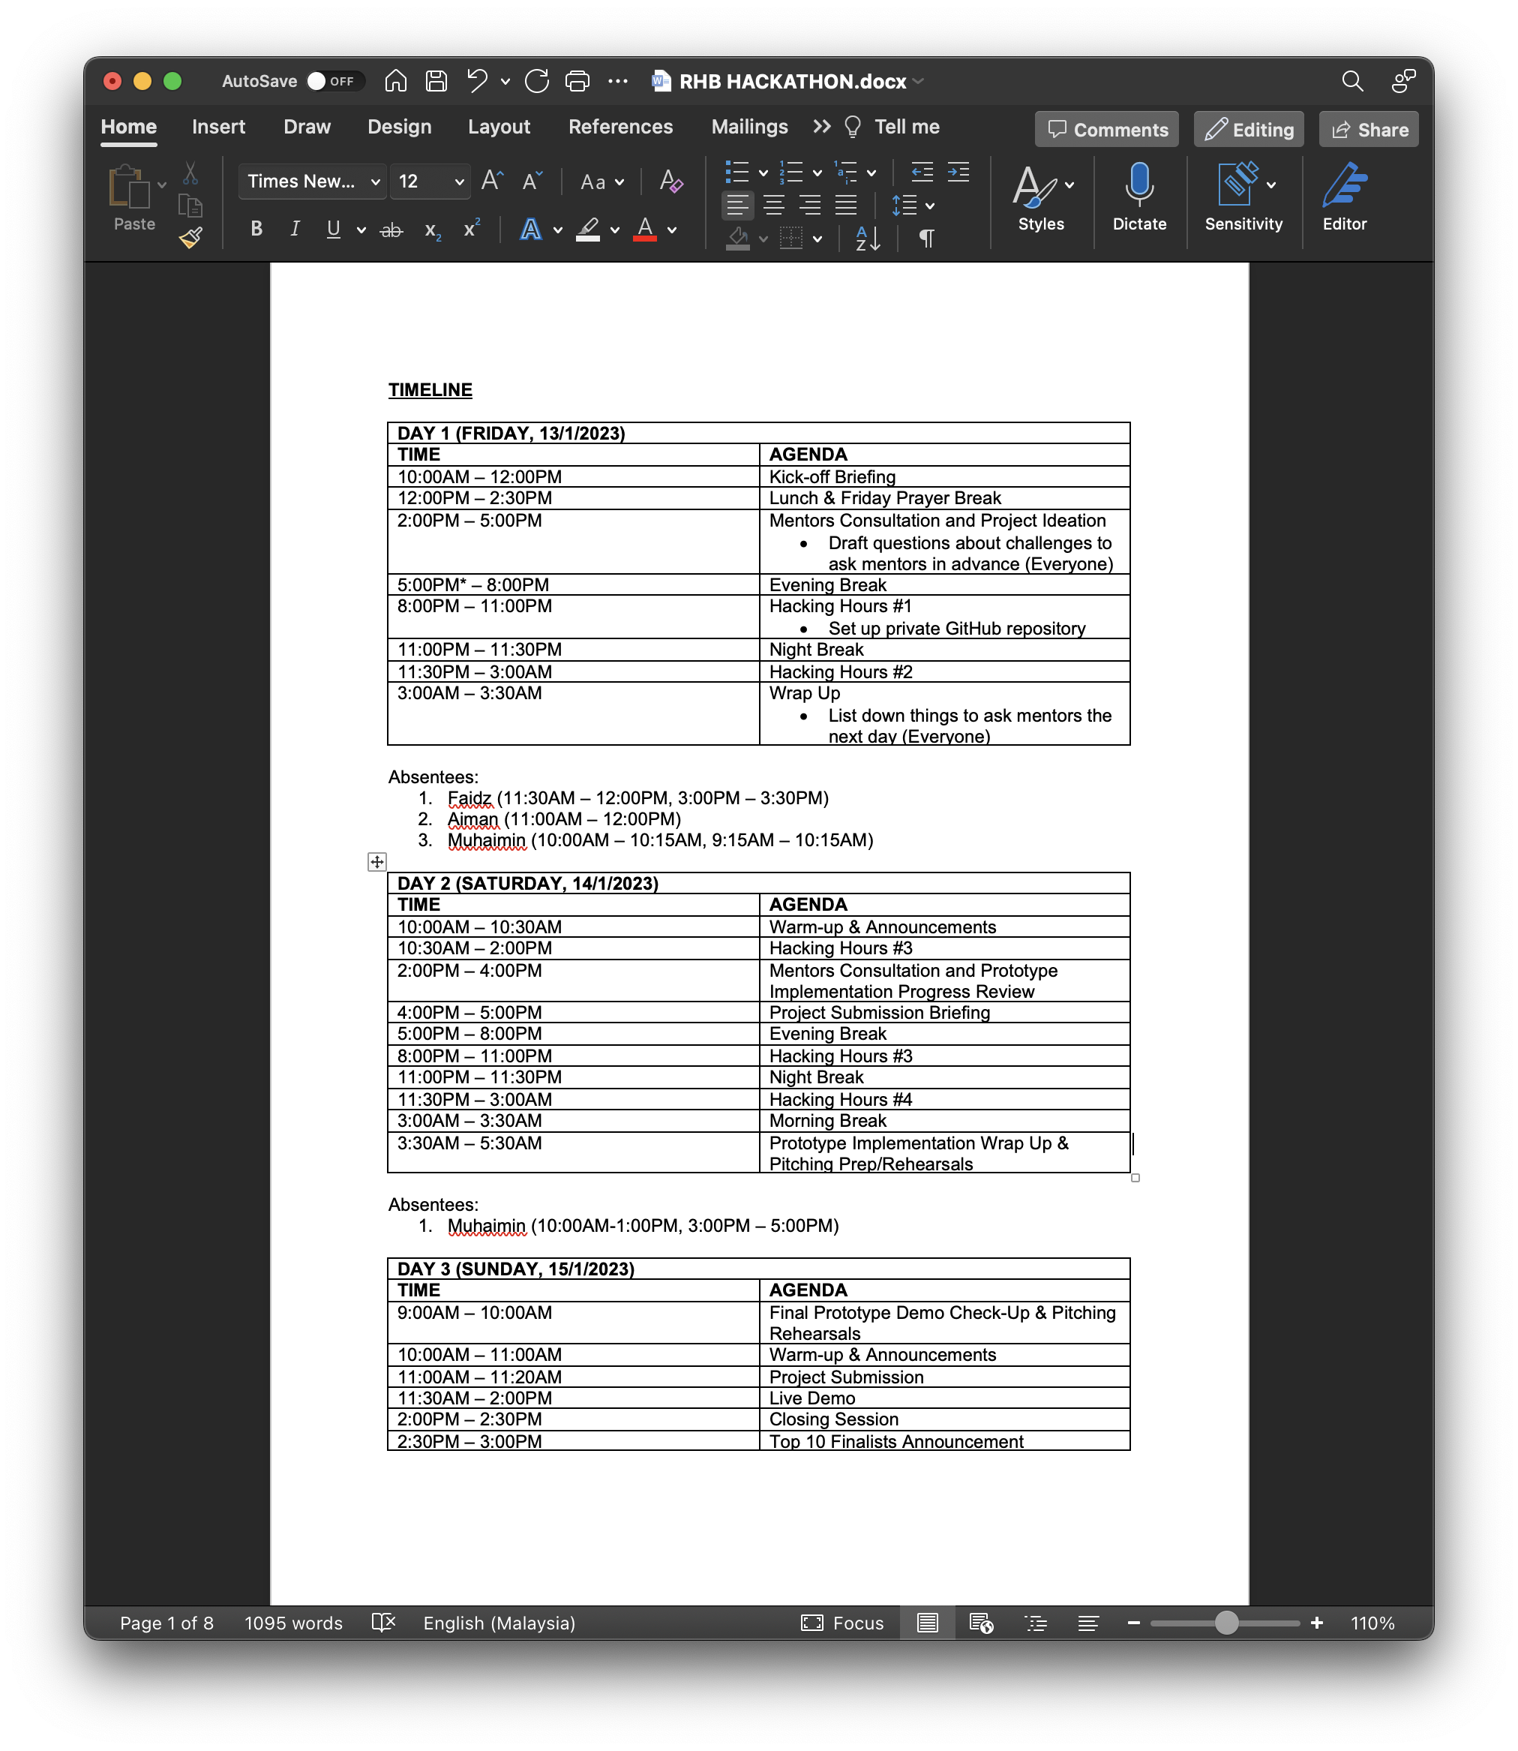Screen dimensions: 1518x1751
Task: Toggle the Show paragraph marks icon
Action: coord(927,239)
